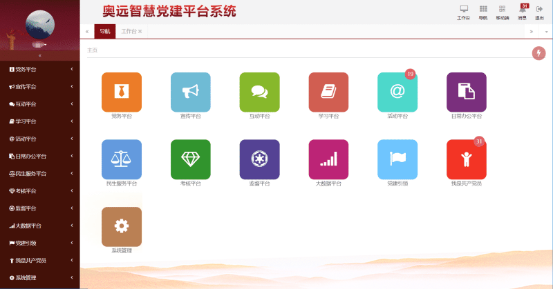Expand 日常办公平台 in the sidebar
The width and height of the screenshot is (553, 289).
pyautogui.click(x=40, y=156)
